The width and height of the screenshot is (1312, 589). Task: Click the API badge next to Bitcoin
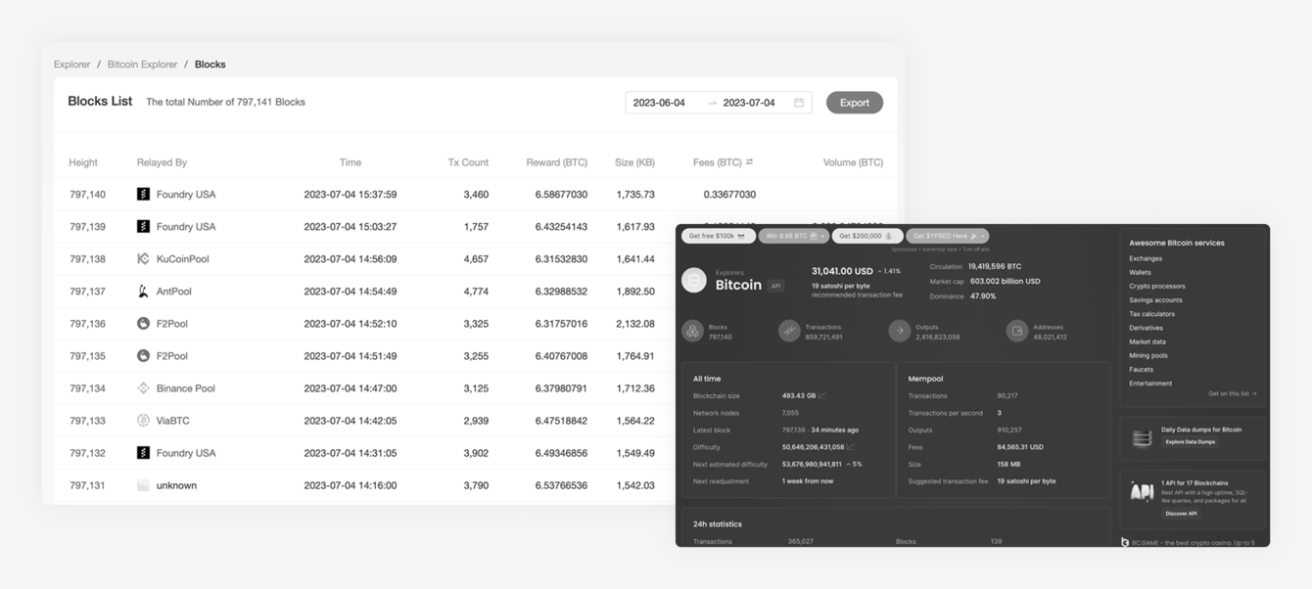tap(776, 287)
